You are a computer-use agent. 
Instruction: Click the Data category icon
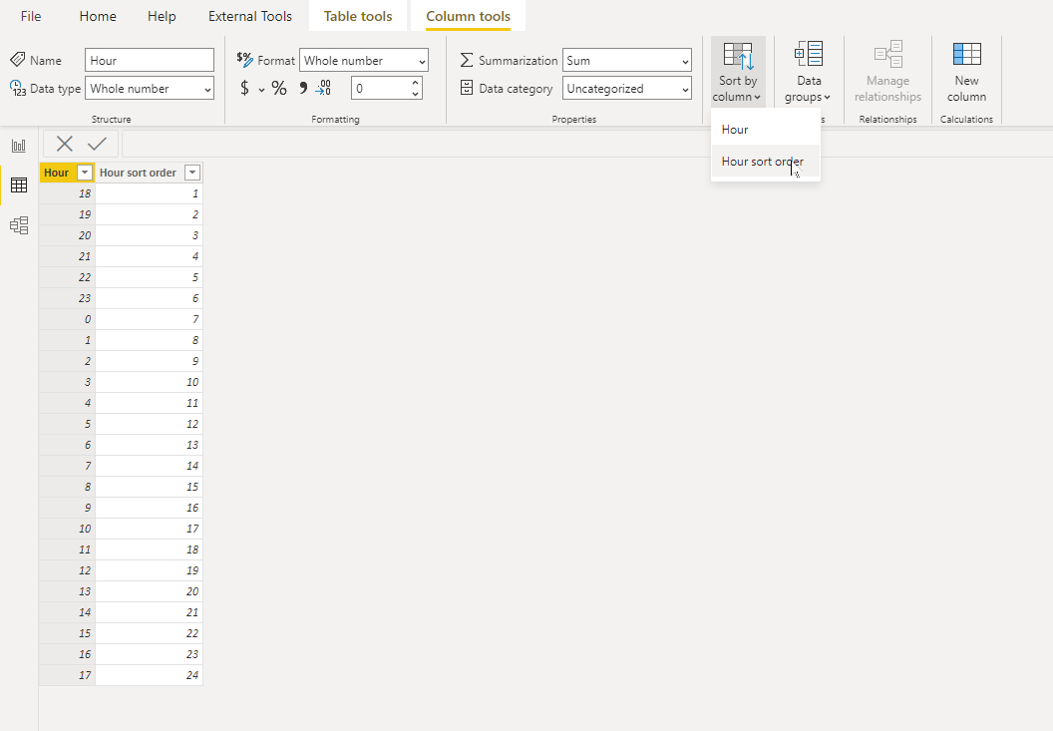(467, 88)
